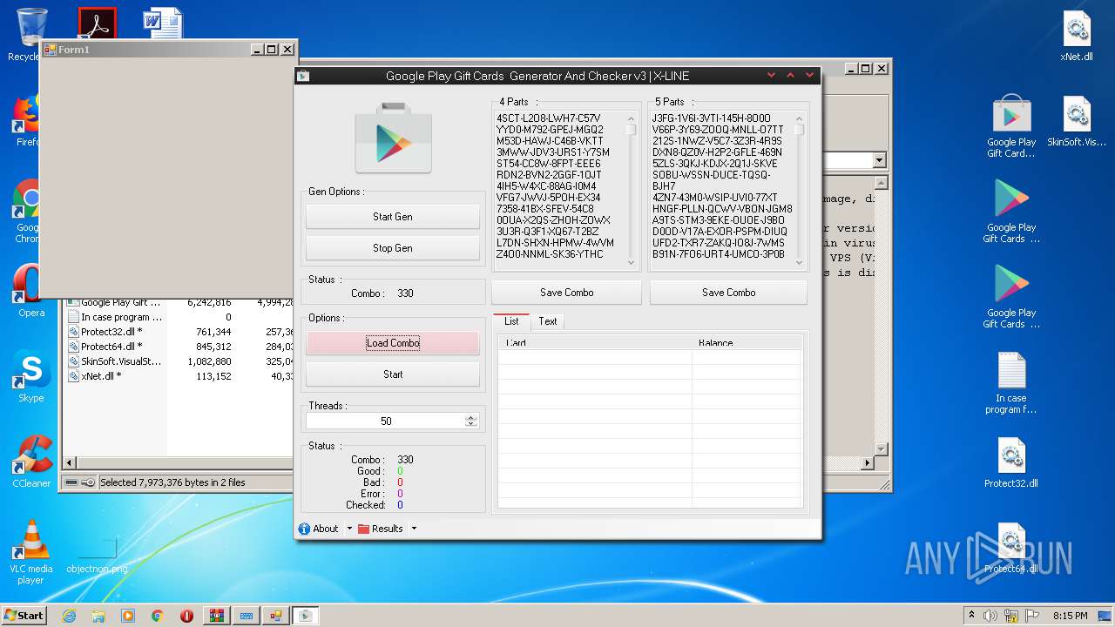This screenshot has height=627, width=1115.
Task: Show hidden system tray icons arrow
Action: 971,616
